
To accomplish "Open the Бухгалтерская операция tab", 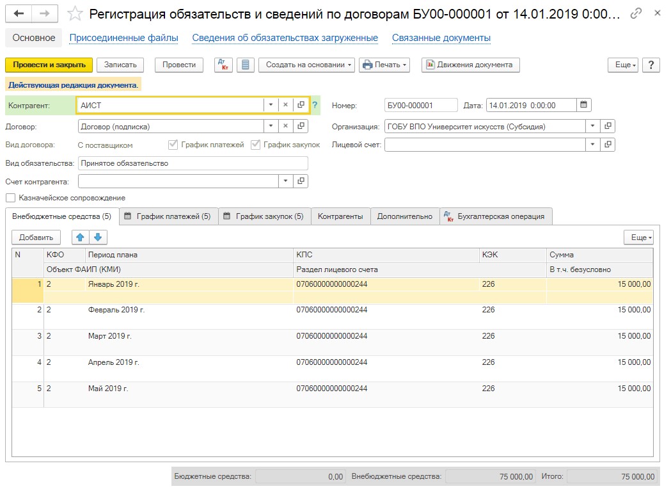I will pyautogui.click(x=495, y=216).
